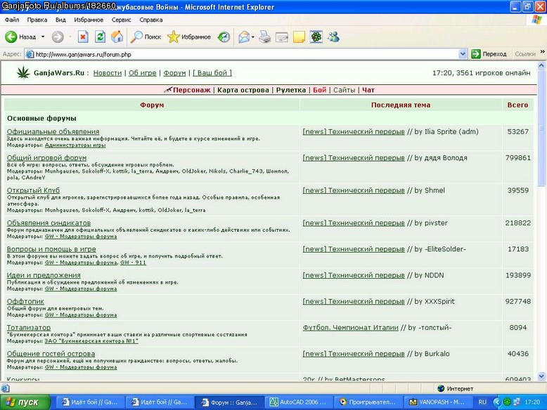This screenshot has height=410, width=547.
Task: Open Общение гостей острова forum
Action: pos(51,354)
